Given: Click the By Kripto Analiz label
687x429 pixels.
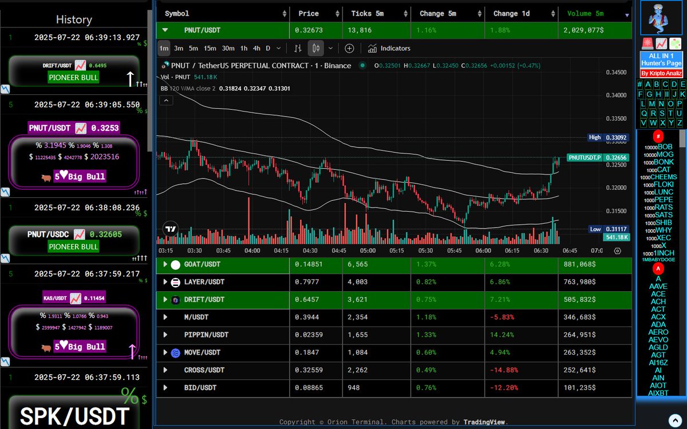Looking at the screenshot, I should (661, 73).
